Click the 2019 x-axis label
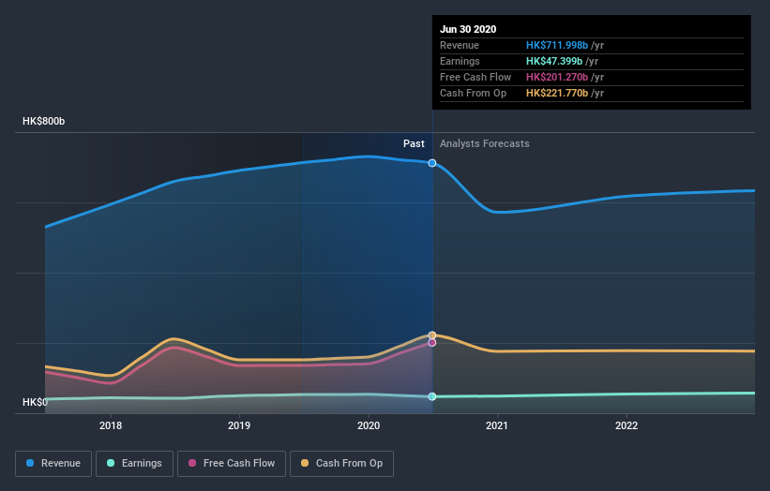770x491 pixels. [x=239, y=425]
